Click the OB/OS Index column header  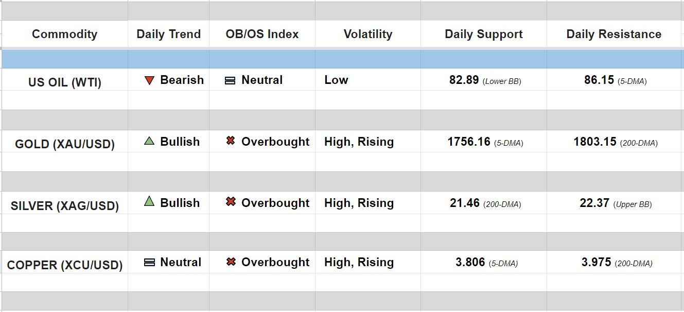tap(262, 34)
